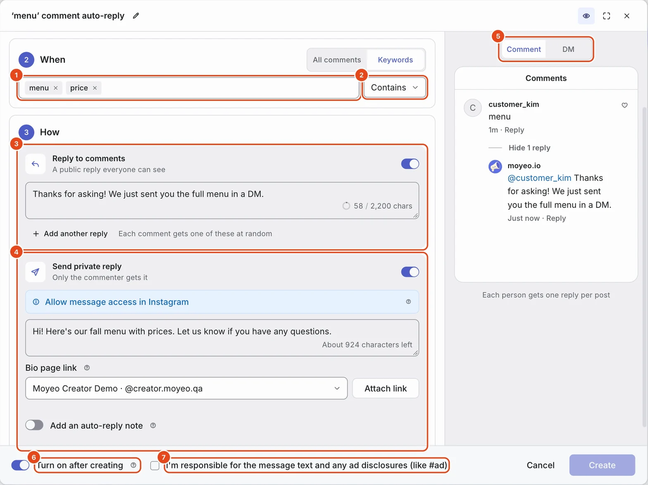
Task: Open the Allow message access in Instagram link
Action: (x=117, y=302)
